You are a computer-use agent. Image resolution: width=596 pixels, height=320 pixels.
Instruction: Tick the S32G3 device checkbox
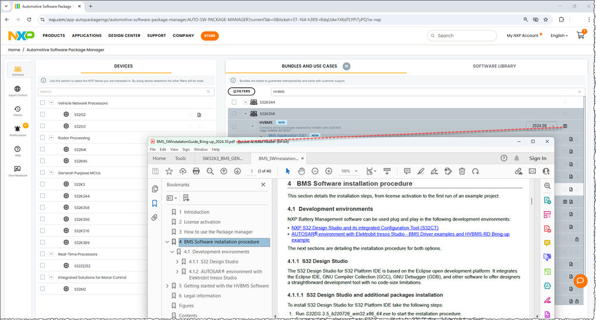[x=42, y=126]
